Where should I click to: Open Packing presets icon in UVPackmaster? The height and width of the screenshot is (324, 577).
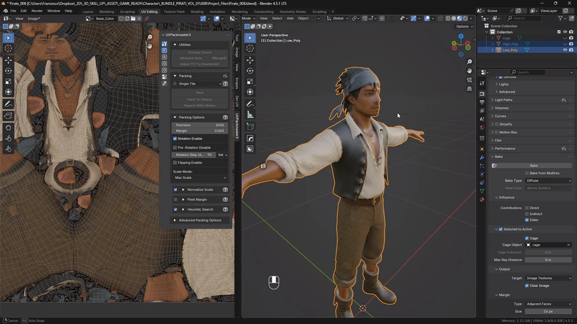click(x=225, y=76)
